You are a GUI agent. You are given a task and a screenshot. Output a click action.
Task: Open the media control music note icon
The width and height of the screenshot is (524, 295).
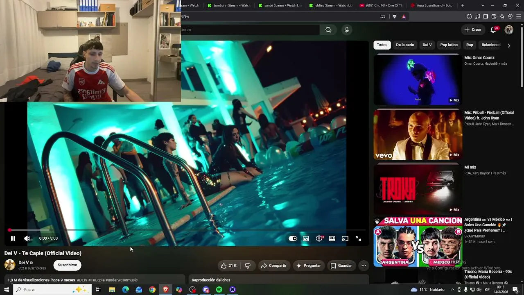pyautogui.click(x=478, y=16)
